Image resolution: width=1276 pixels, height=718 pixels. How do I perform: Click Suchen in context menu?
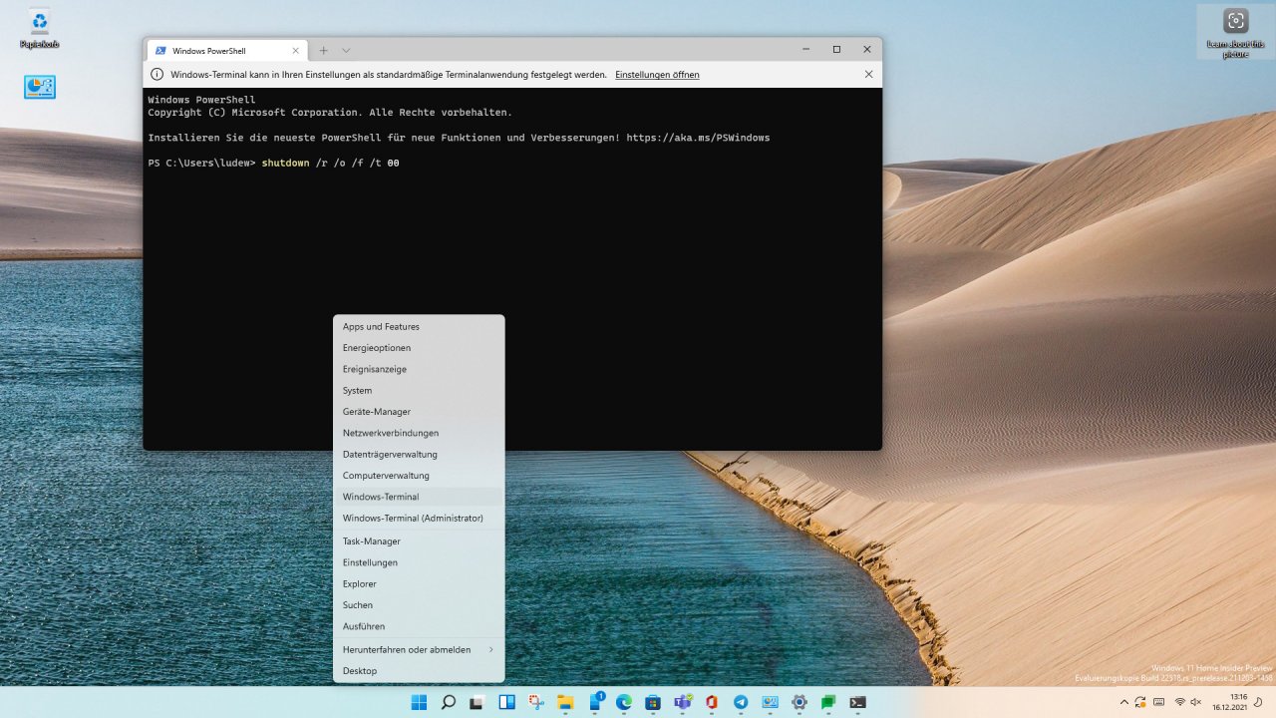pyautogui.click(x=419, y=605)
